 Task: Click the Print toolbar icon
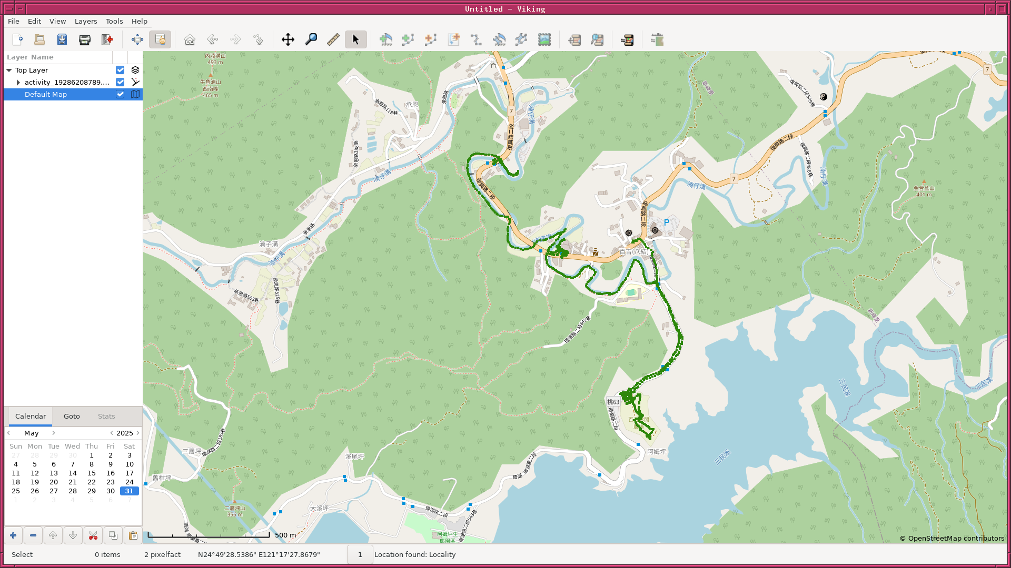[x=84, y=39]
